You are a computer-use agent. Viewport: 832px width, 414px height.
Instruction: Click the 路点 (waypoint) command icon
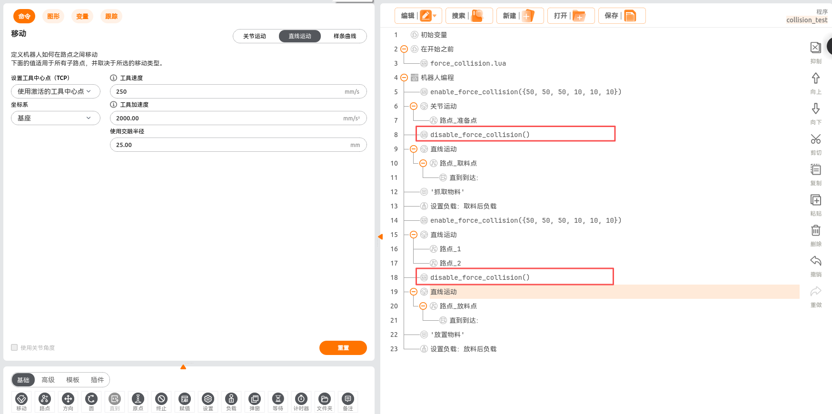[x=45, y=401]
